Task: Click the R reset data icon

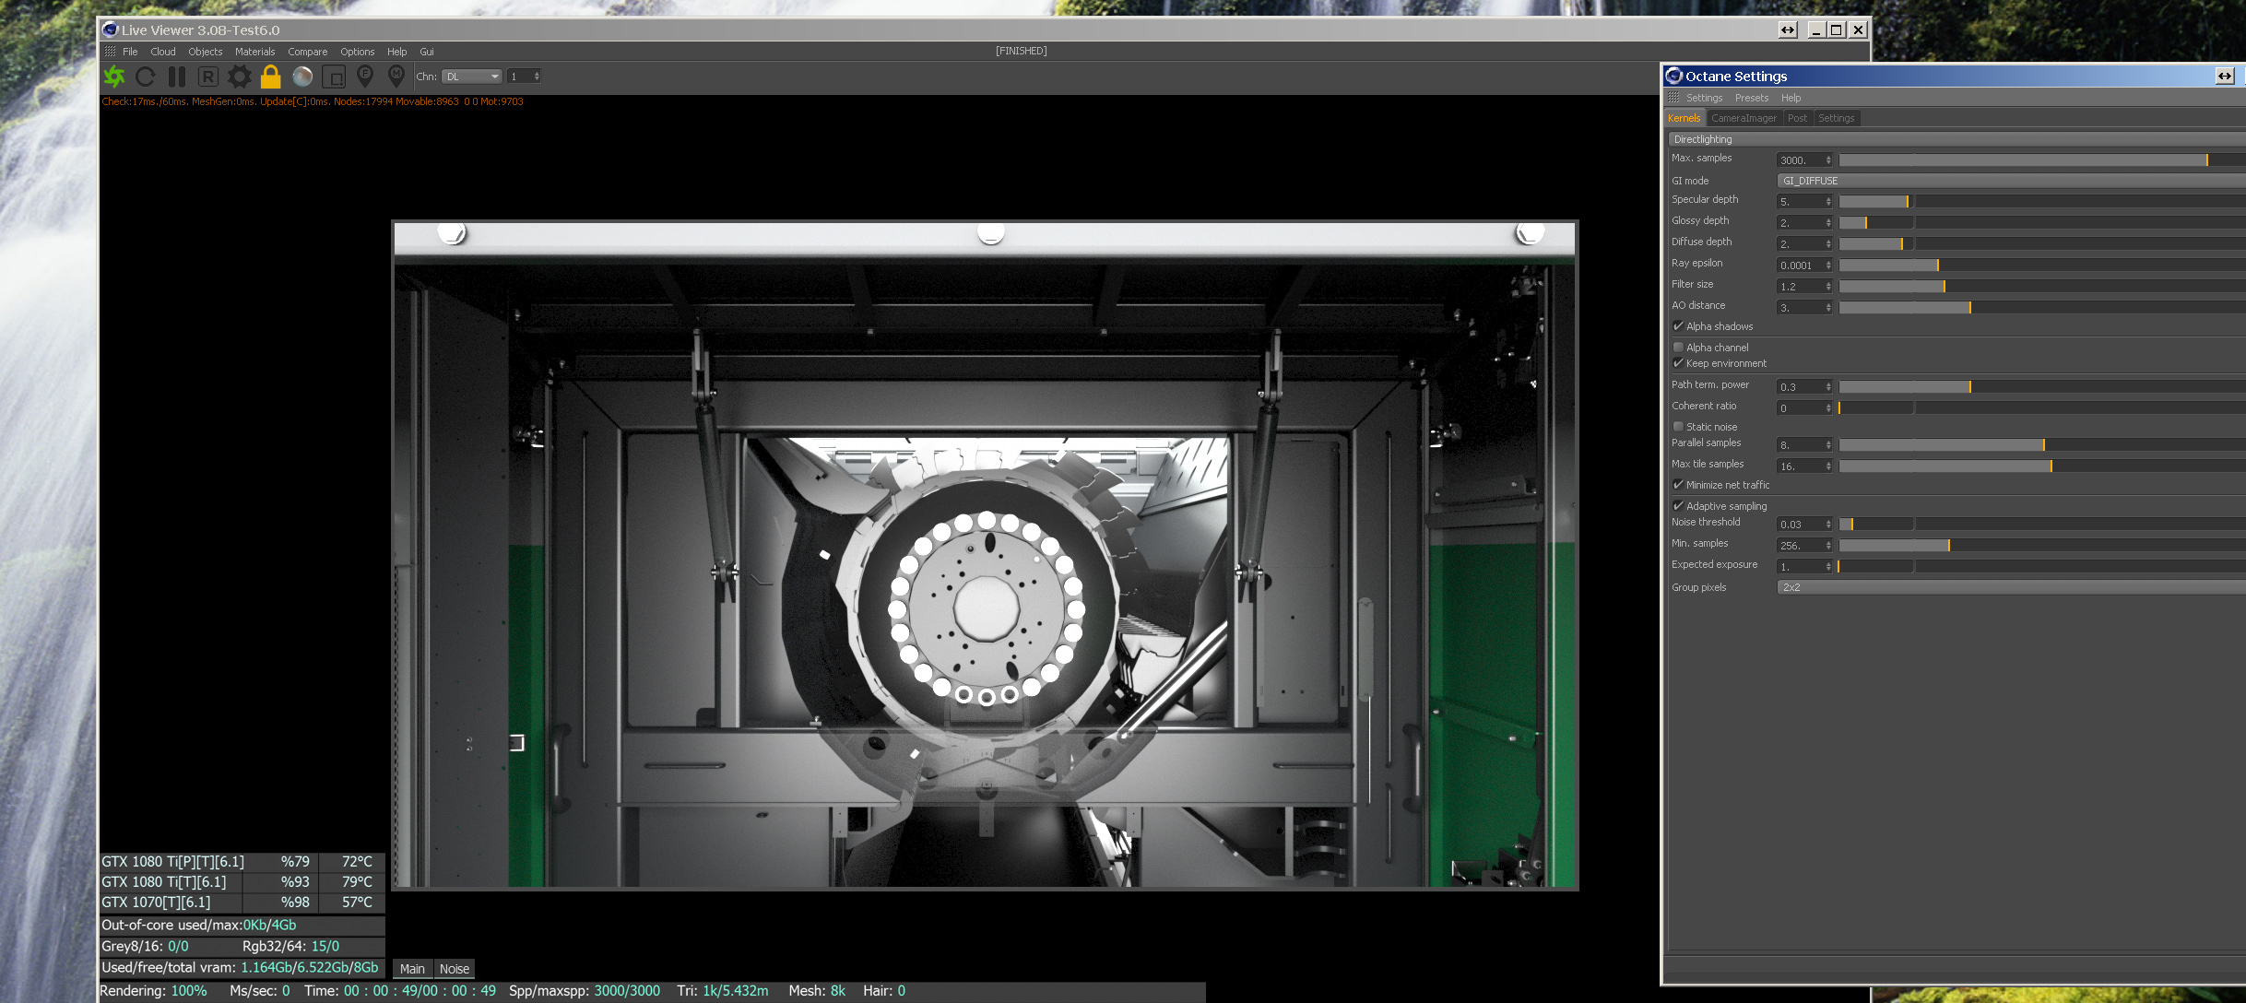Action: [x=207, y=77]
